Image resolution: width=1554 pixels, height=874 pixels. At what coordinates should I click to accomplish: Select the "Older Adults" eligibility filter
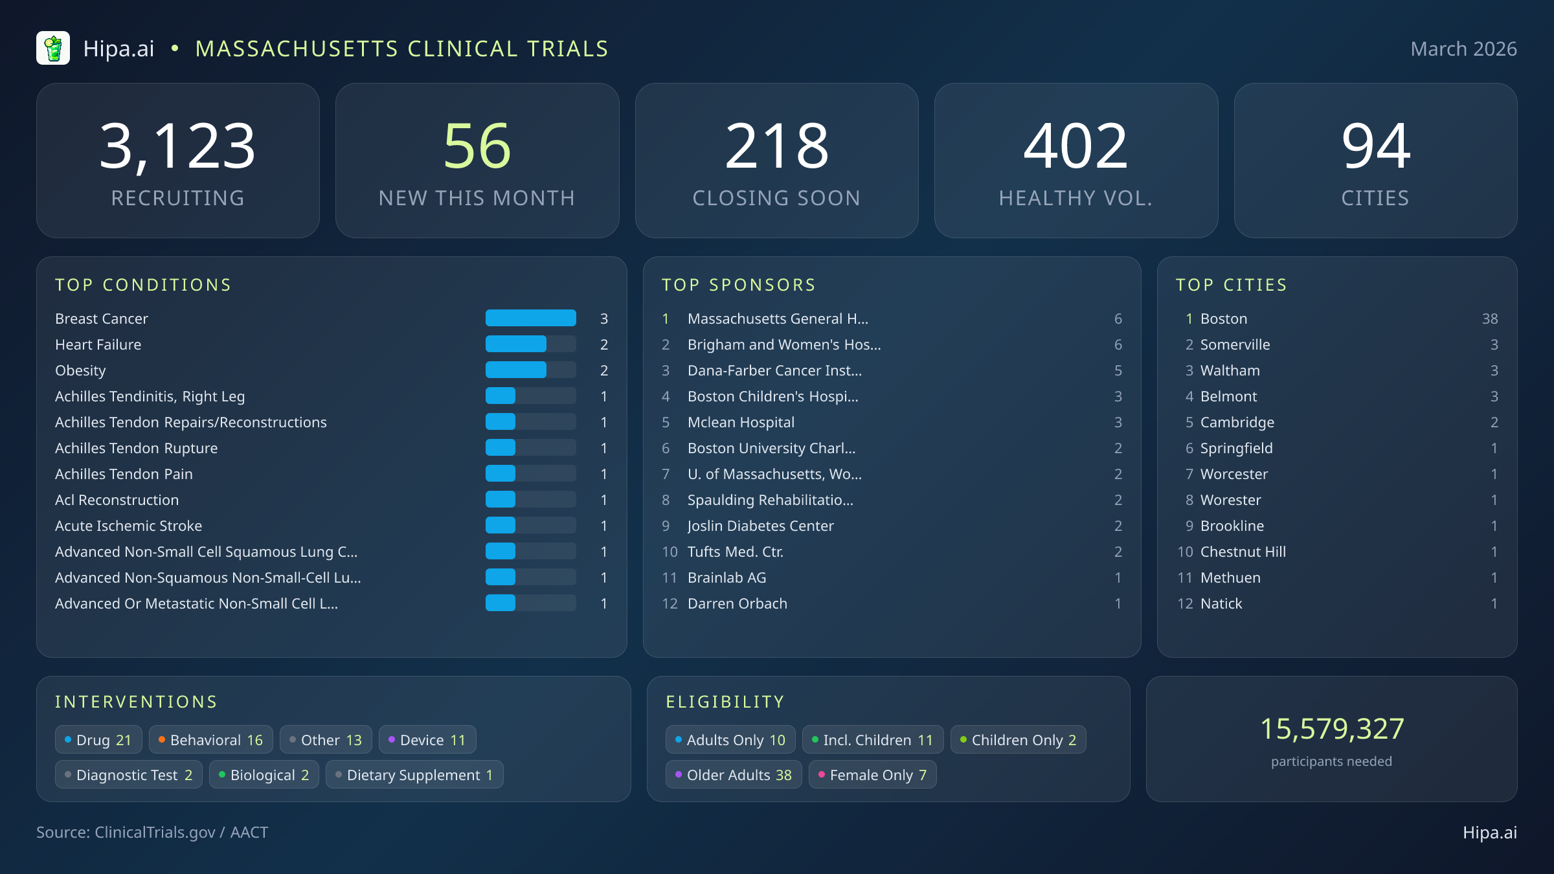point(734,774)
